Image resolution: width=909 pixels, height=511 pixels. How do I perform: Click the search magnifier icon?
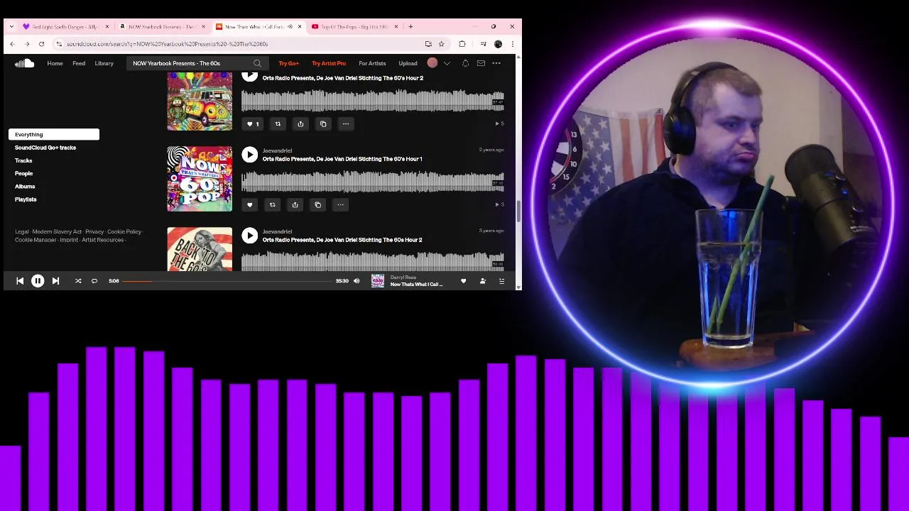pos(257,63)
